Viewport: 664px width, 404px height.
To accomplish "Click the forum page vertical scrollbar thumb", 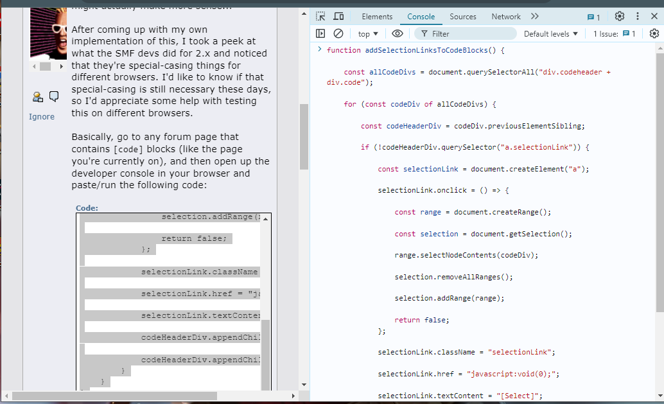I will (x=304, y=136).
